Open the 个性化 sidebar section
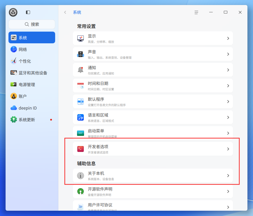Image resolution: width=253 pixels, height=216 pixels. point(32,61)
